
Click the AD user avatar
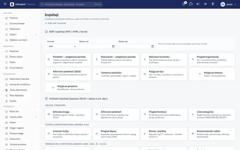[223, 4]
